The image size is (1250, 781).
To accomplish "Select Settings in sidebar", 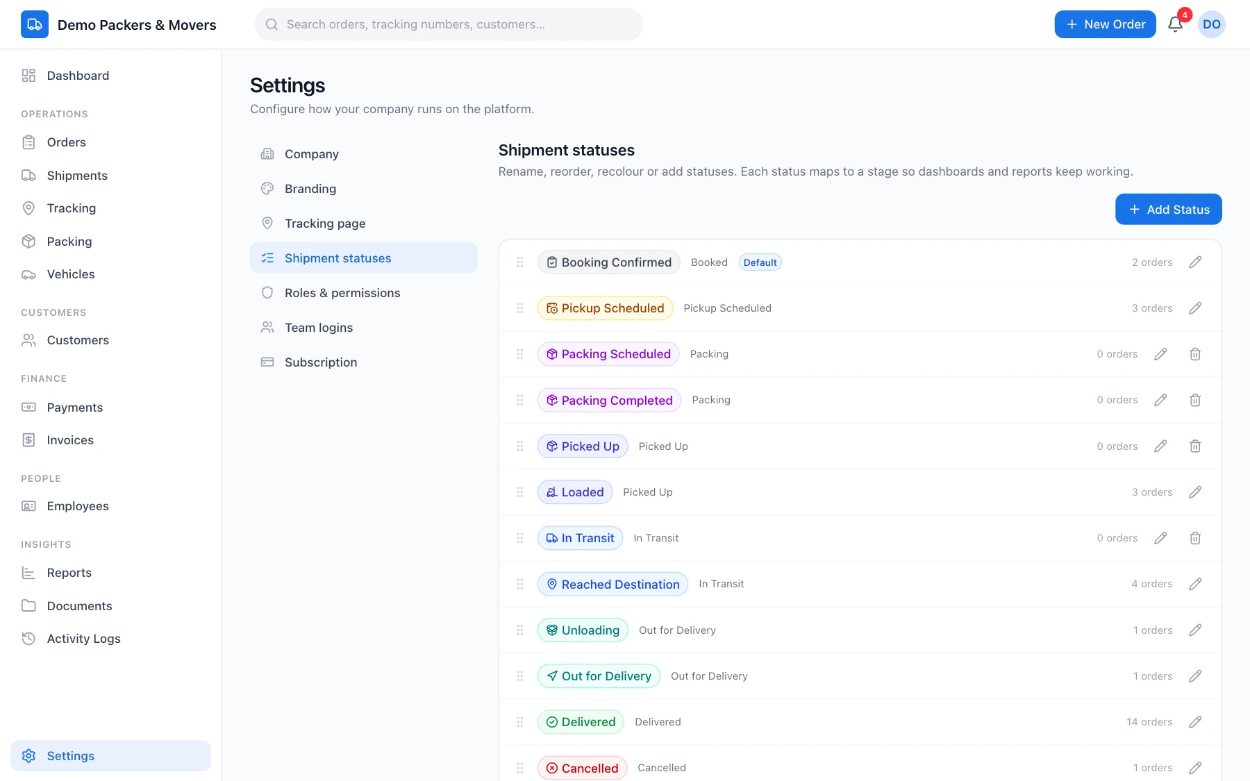I will [x=110, y=756].
